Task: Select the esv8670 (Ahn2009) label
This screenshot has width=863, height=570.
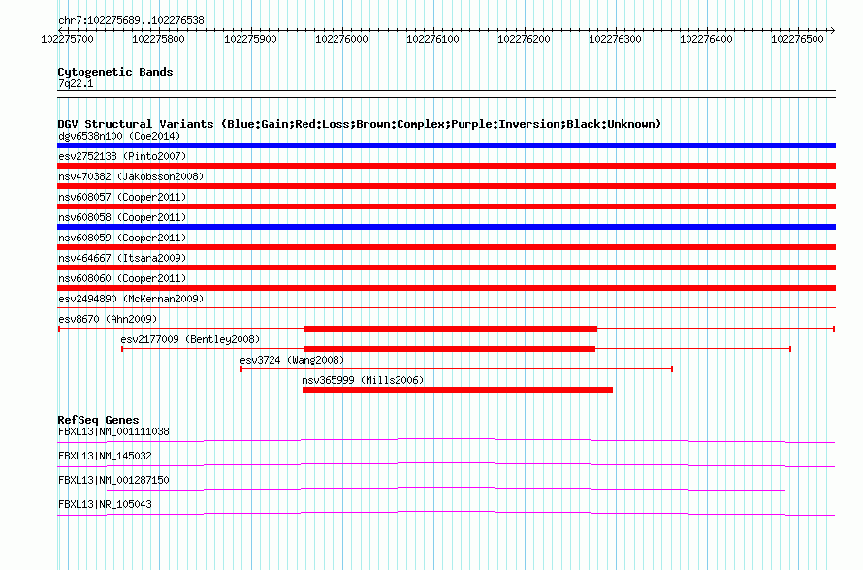Action: click(x=108, y=319)
